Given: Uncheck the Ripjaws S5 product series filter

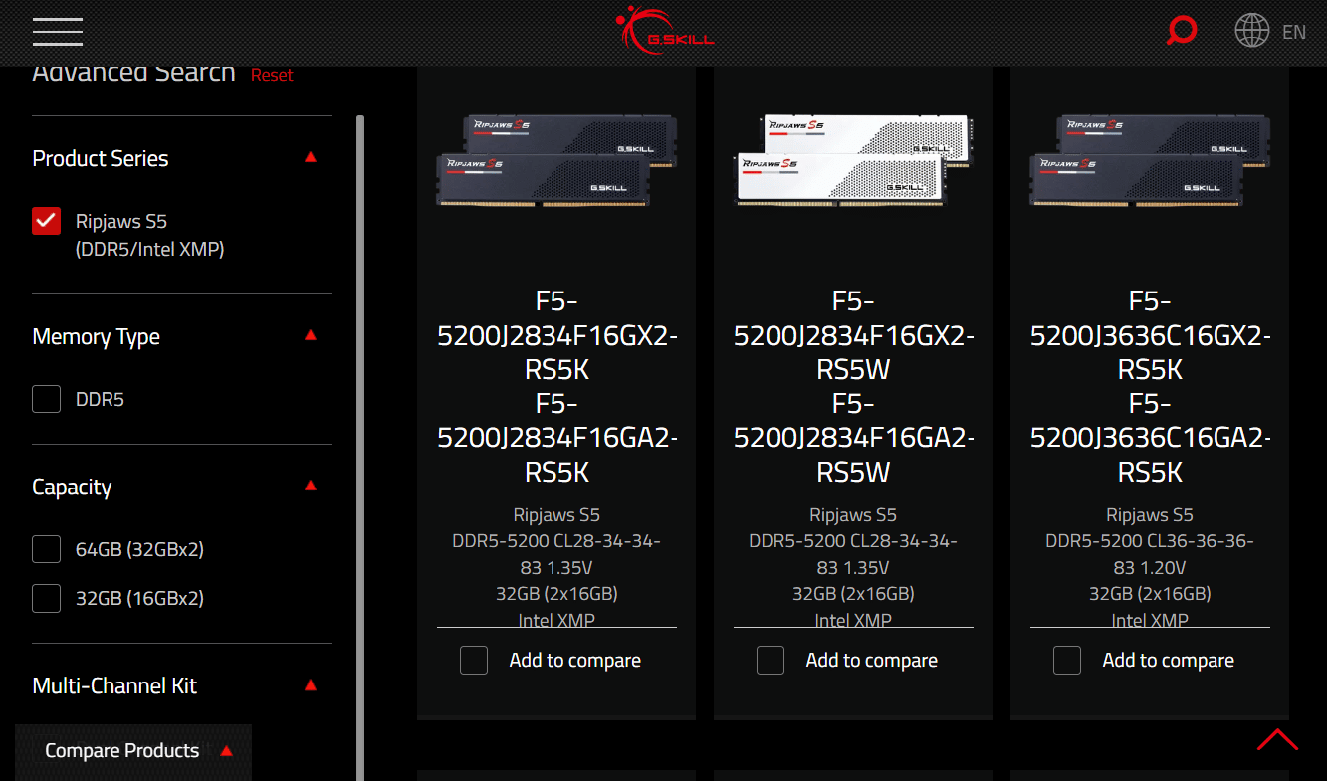Looking at the screenshot, I should [x=46, y=221].
